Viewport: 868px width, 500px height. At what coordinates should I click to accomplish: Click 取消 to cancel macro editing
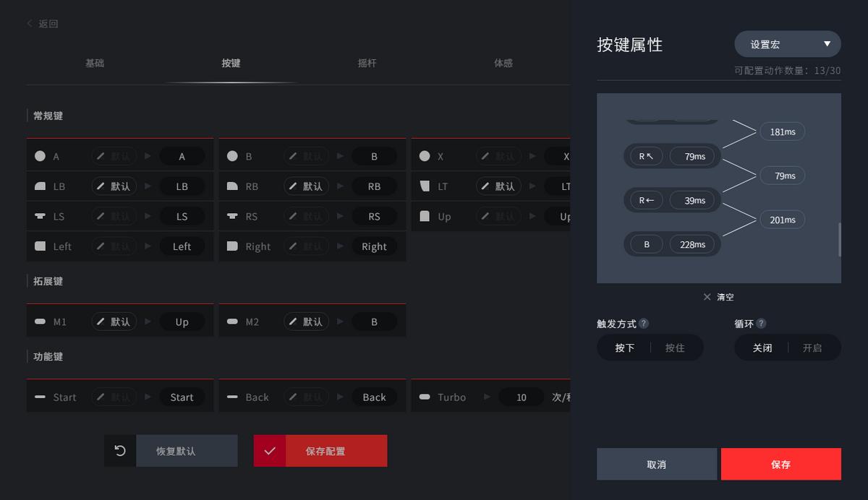pos(656,464)
